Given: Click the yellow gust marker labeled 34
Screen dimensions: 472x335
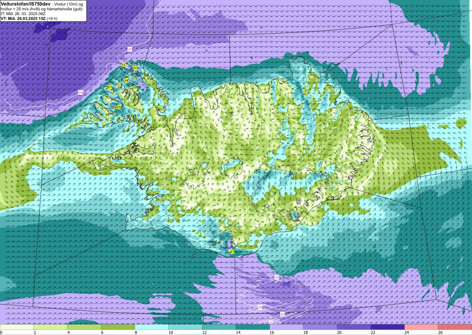Looking at the screenshot, I should (126, 80).
